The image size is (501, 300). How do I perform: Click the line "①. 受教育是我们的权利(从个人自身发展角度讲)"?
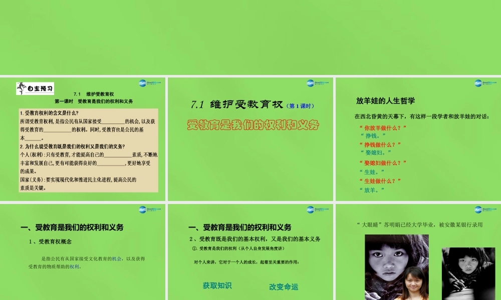[x=238, y=248]
